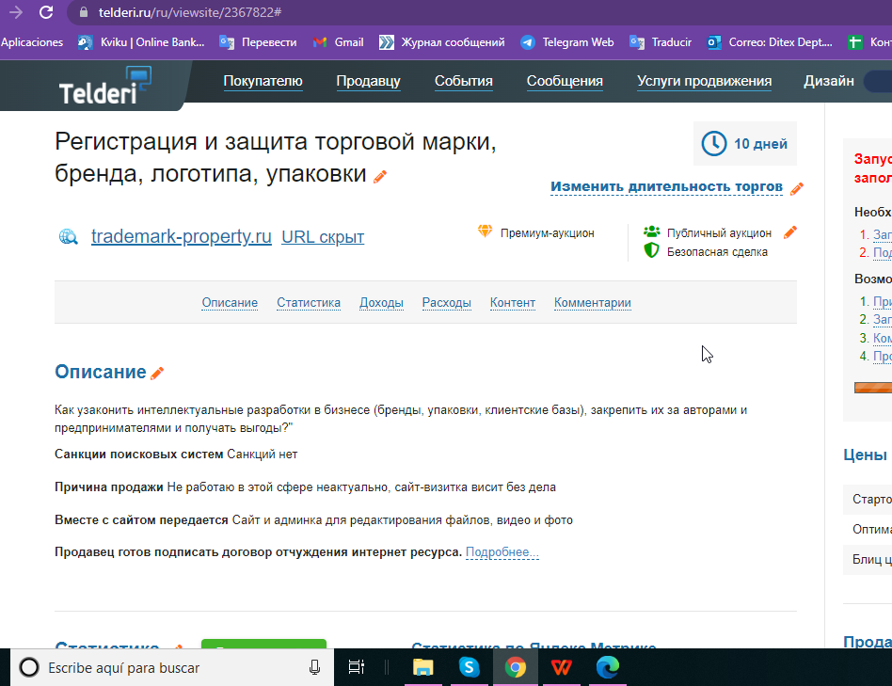Jump to Комментарии section tab

coord(593,303)
